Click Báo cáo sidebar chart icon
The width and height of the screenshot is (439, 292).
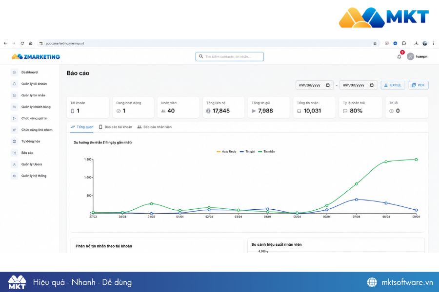pos(14,153)
